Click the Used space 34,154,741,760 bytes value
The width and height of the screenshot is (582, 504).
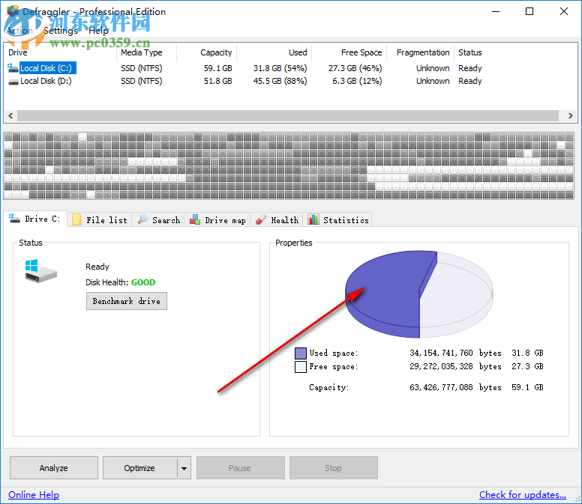(455, 353)
